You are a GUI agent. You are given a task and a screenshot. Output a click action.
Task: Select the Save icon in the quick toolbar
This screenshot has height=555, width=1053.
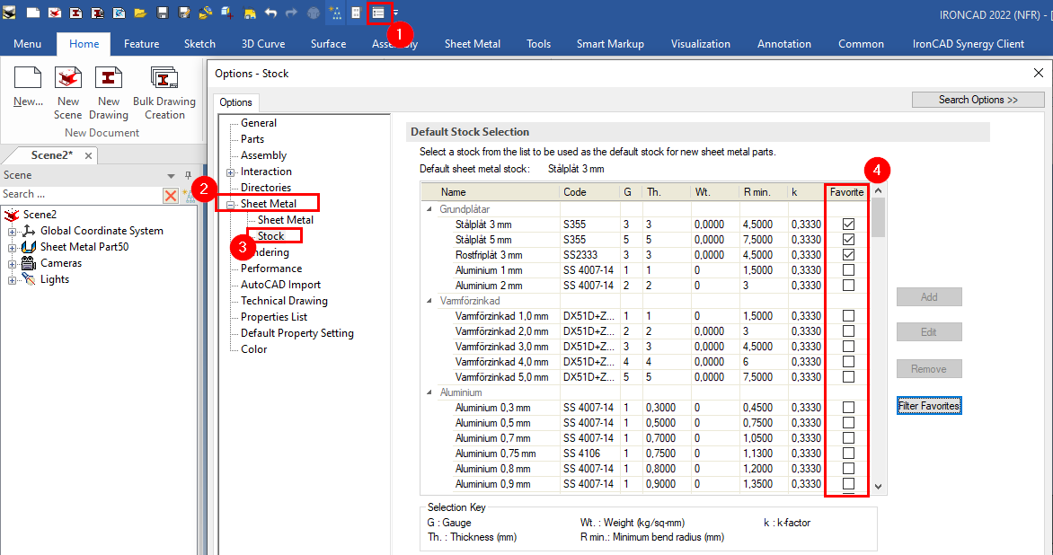[162, 13]
